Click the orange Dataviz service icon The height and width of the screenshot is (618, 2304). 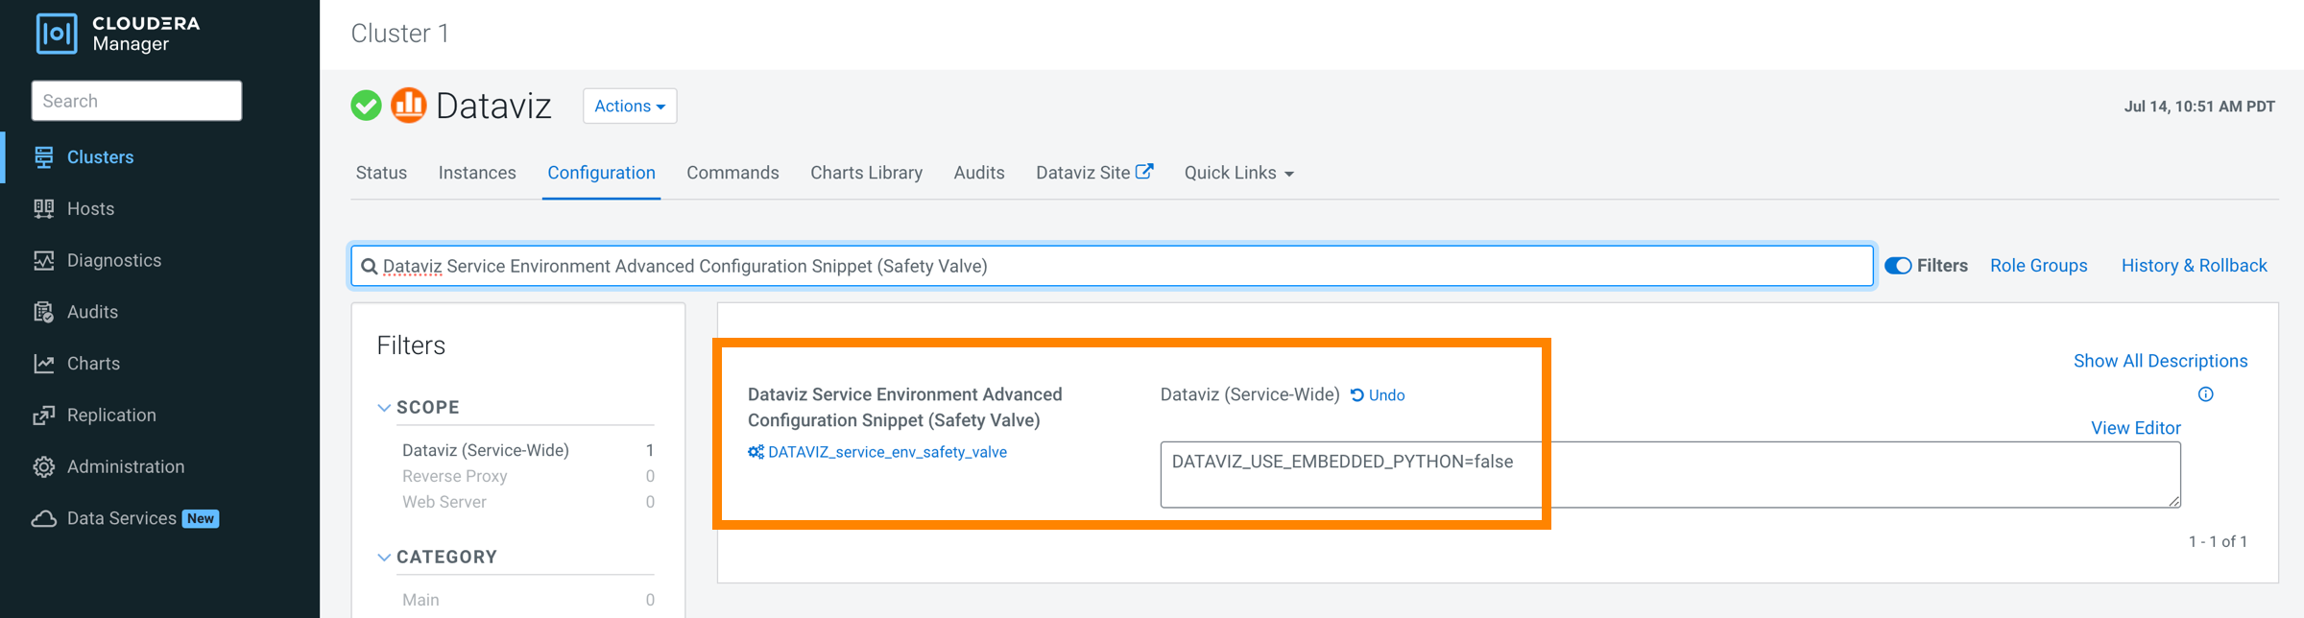tap(408, 106)
